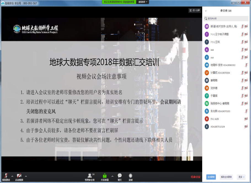Click the red 结束会议 end meeting button

point(196,177)
